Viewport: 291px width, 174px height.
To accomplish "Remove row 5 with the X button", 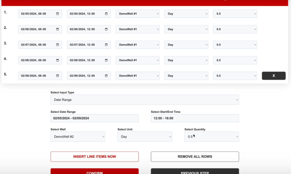I will click(x=274, y=76).
